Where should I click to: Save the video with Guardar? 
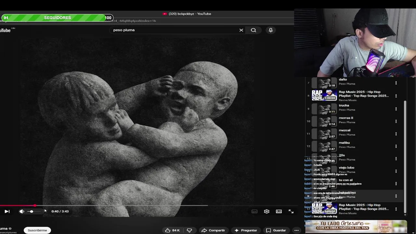pyautogui.click(x=276, y=230)
